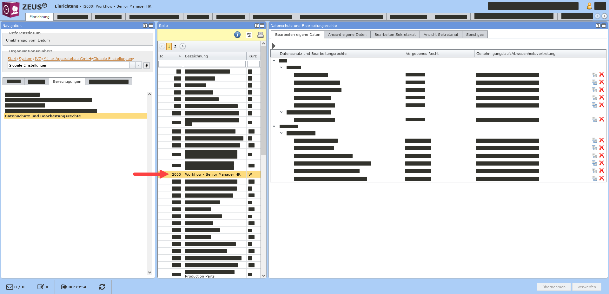Go to next page of roles list
Image resolution: width=609 pixels, height=294 pixels.
182,46
